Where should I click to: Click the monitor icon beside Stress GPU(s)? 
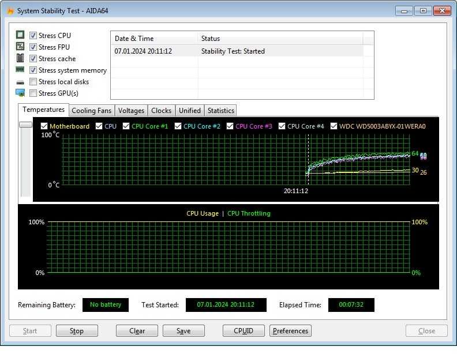20,93
